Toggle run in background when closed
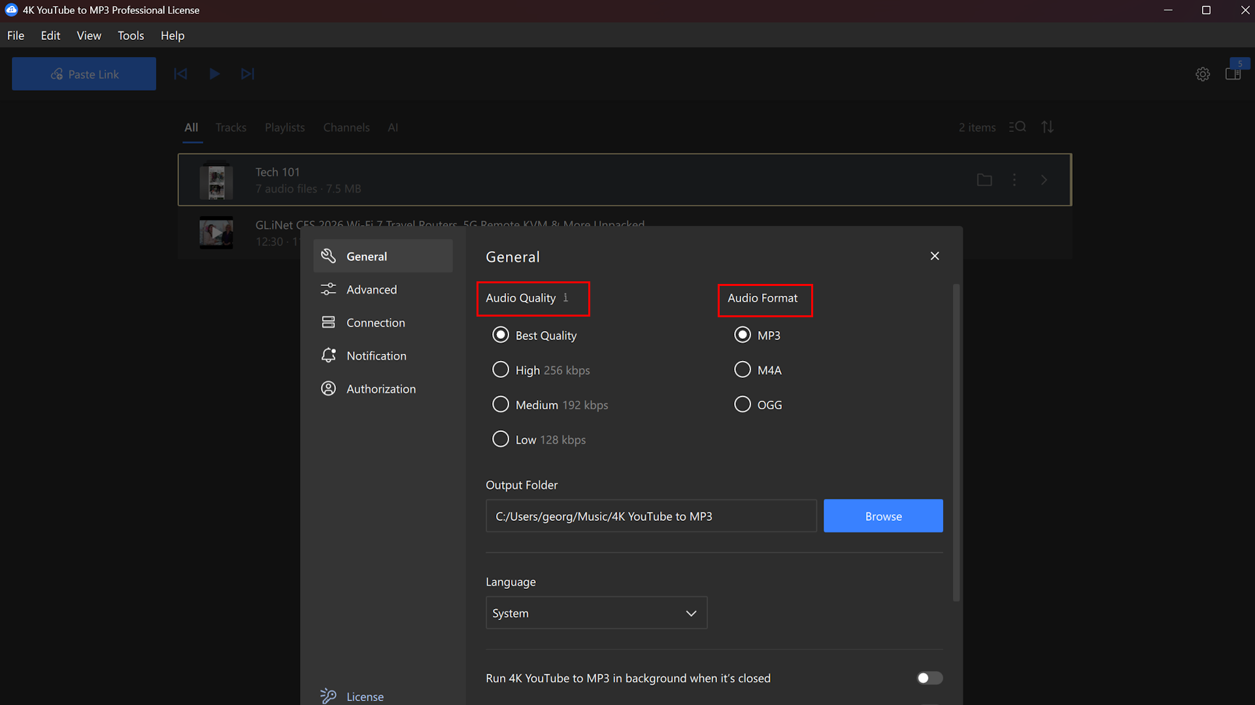The width and height of the screenshot is (1255, 705). point(929,678)
